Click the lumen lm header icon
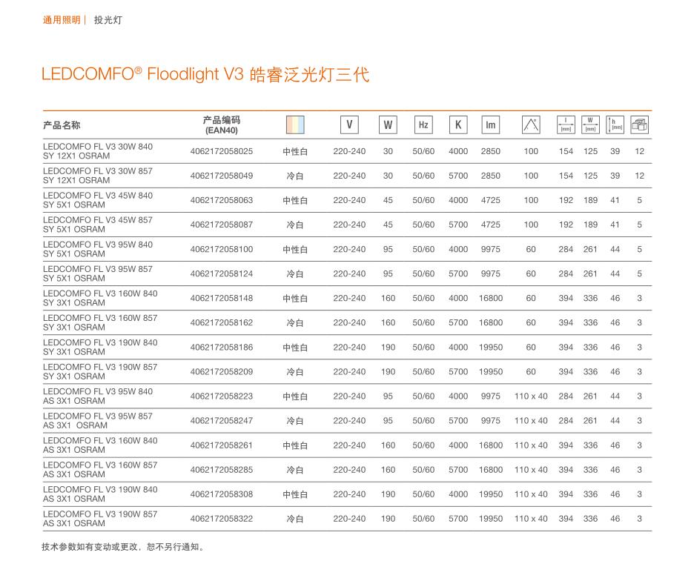This screenshot has height=581, width=694. click(491, 125)
